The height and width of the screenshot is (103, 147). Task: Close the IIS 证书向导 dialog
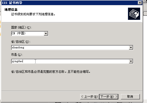140,3
